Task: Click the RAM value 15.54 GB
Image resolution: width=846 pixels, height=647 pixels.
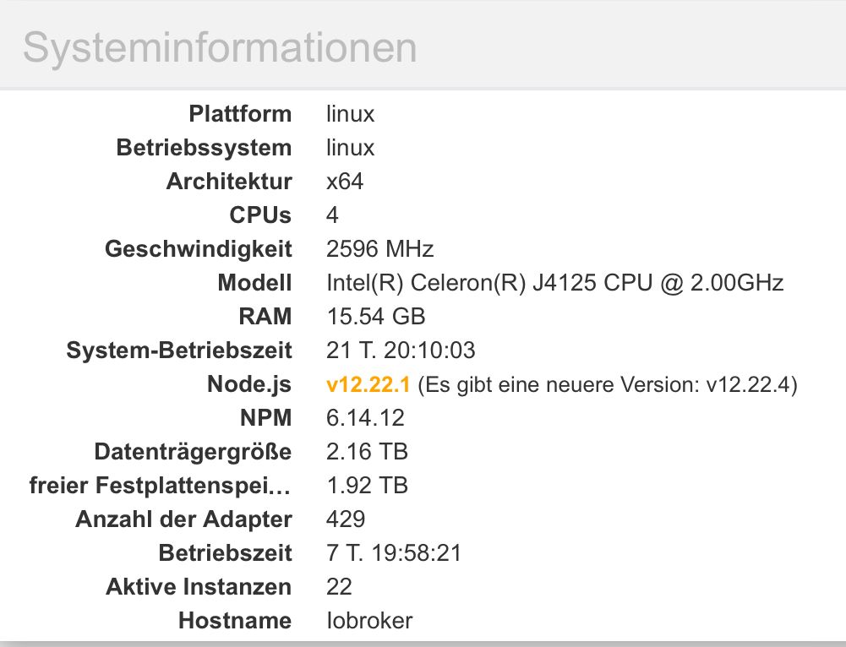Action: (x=375, y=317)
